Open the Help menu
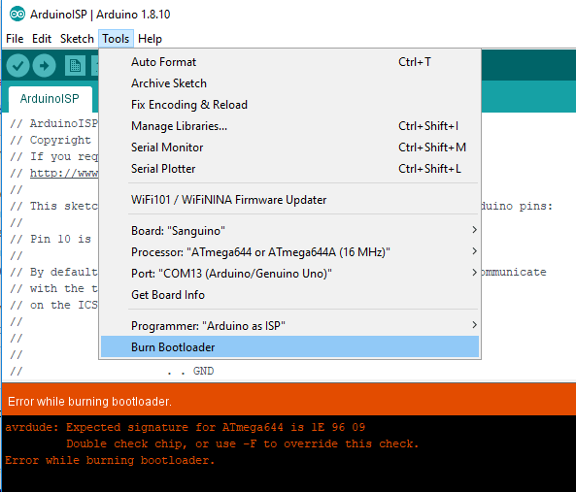Image resolution: width=576 pixels, height=492 pixels. pos(150,39)
